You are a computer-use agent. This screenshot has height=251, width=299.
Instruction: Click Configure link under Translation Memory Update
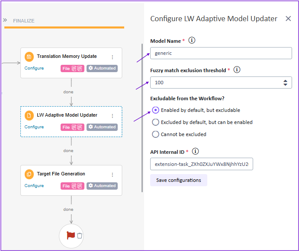[34, 68]
